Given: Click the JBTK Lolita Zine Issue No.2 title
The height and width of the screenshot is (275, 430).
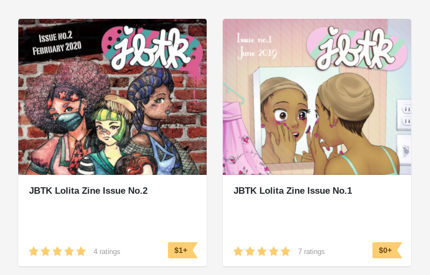Looking at the screenshot, I should click(x=88, y=191).
